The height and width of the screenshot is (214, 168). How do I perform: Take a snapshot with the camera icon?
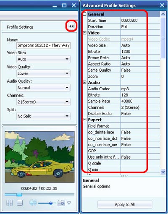click(61, 203)
